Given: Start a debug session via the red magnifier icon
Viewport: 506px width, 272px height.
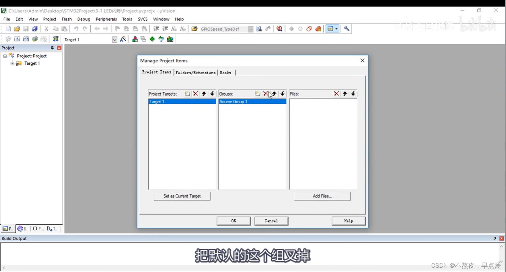Looking at the screenshot, I should pos(279,29).
